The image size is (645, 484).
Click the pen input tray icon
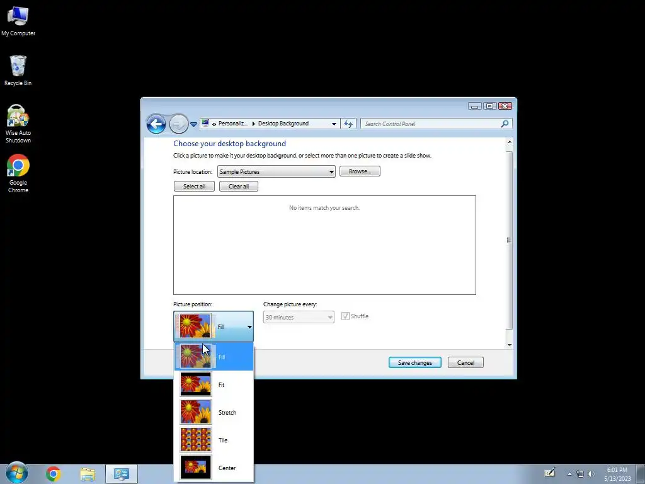(x=550, y=473)
